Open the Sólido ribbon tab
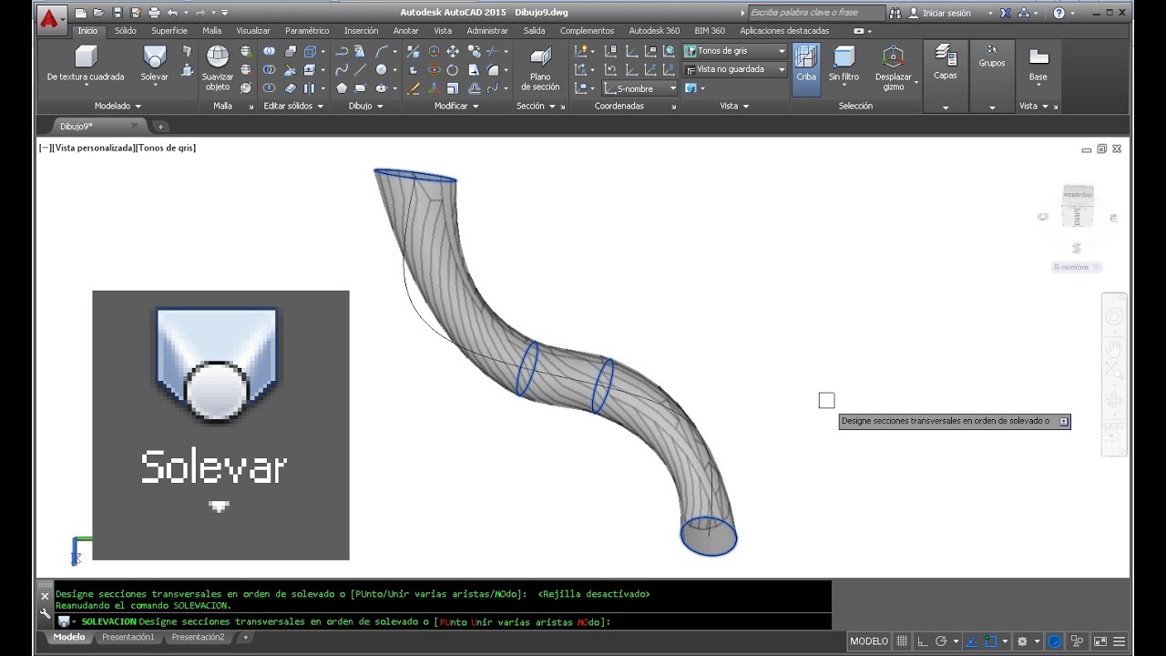 click(x=125, y=30)
